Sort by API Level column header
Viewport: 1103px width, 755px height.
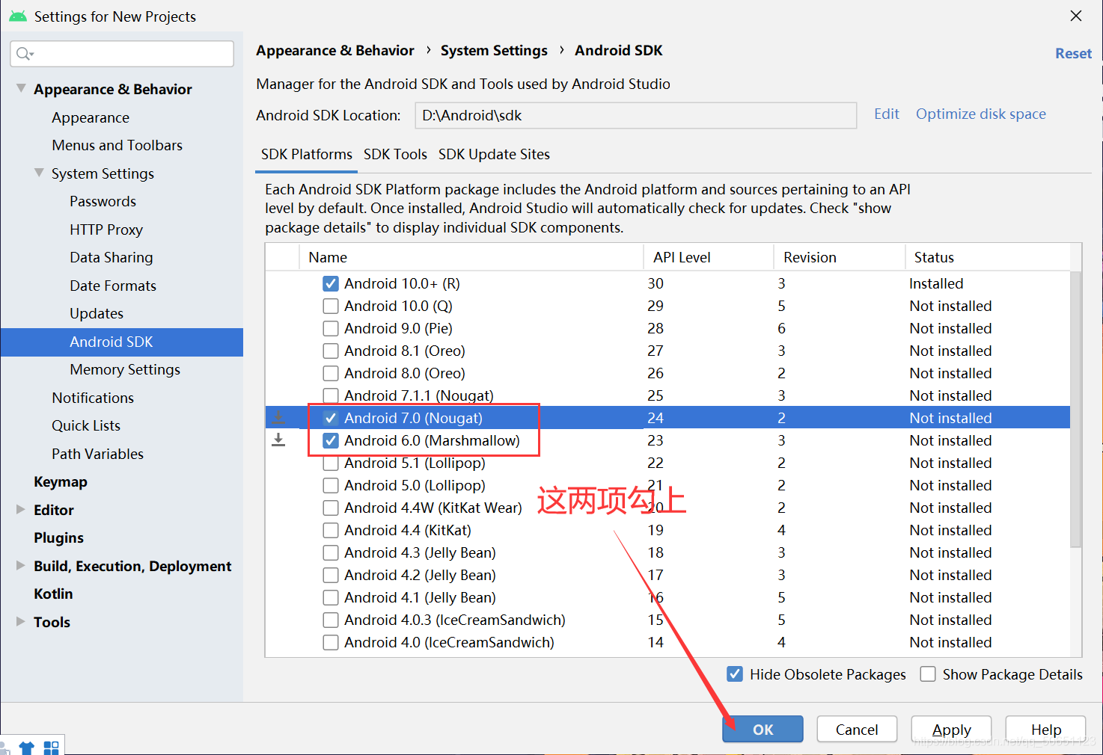click(x=708, y=257)
